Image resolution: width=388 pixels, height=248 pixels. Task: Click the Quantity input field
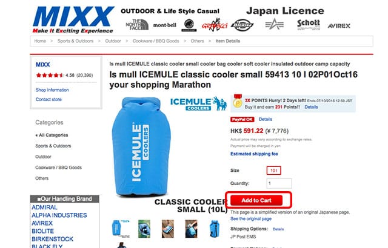pos(279,183)
